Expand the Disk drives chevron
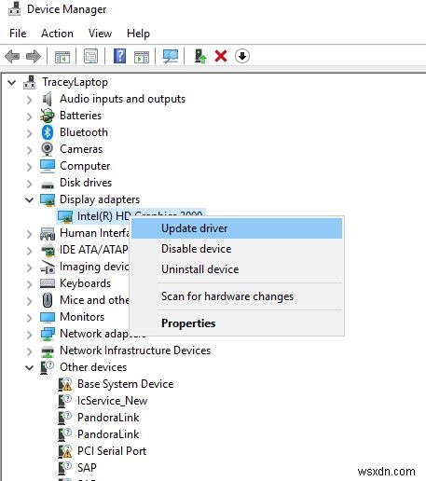Image resolution: width=426 pixels, height=481 pixels. point(29,184)
